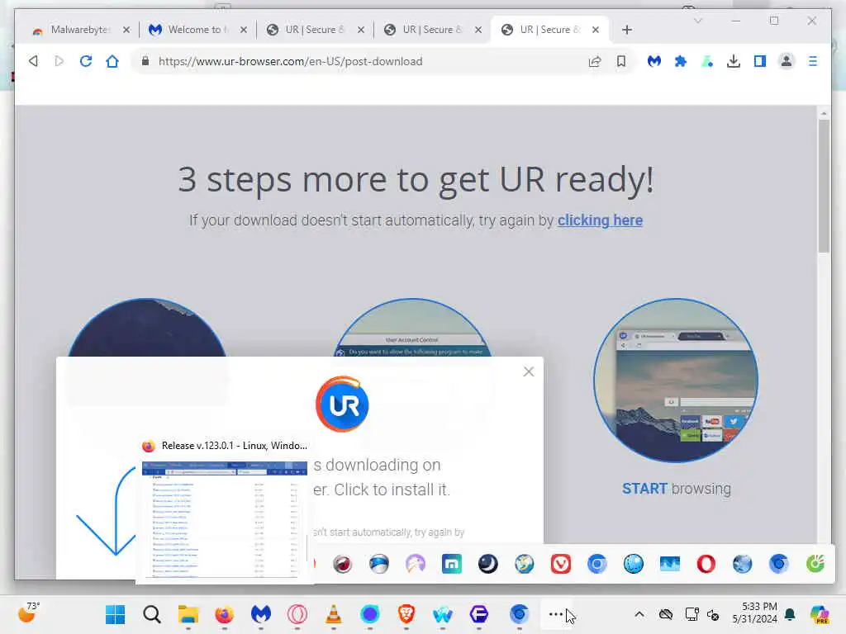This screenshot has width=846, height=634.
Task: Open Copilot Preview from the taskbar
Action: pyautogui.click(x=819, y=614)
